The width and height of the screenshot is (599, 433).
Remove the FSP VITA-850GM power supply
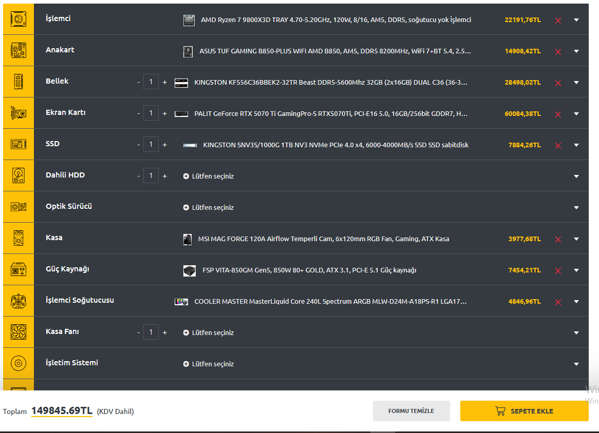tap(558, 271)
